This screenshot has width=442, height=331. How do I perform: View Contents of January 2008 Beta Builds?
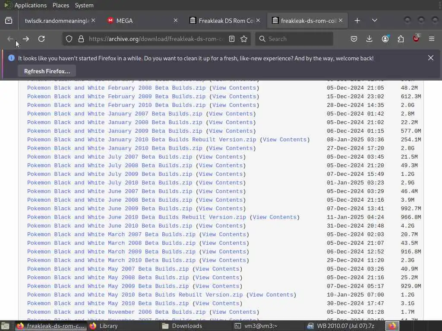(231, 122)
